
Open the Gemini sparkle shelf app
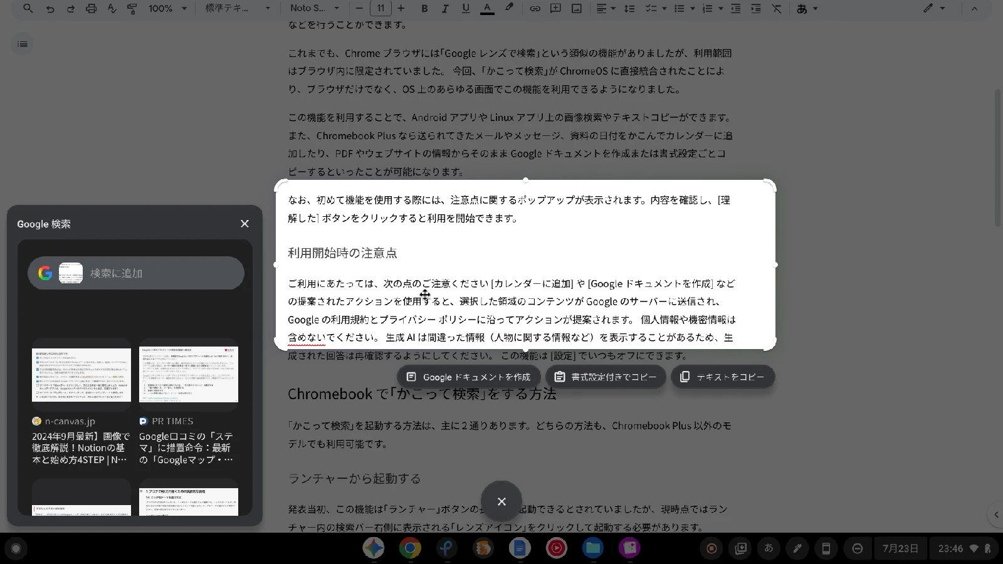[374, 548]
